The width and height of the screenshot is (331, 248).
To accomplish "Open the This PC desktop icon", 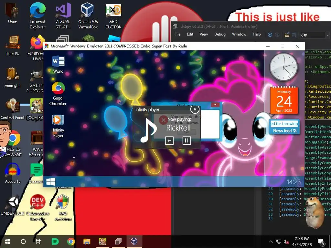I will coord(13,46).
